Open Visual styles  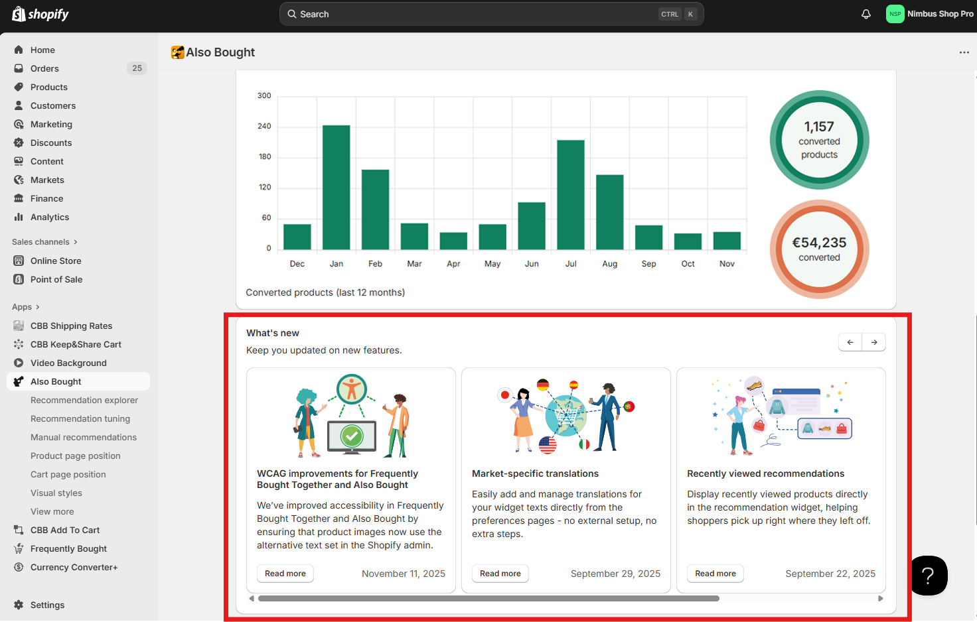[x=56, y=493]
